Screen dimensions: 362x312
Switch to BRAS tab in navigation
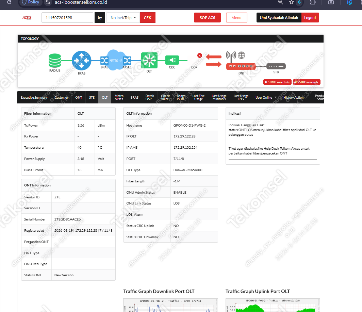pyautogui.click(x=134, y=97)
